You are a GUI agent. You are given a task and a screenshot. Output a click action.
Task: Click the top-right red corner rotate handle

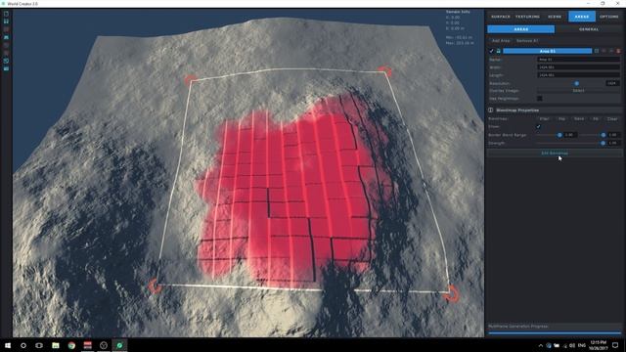tap(385, 71)
